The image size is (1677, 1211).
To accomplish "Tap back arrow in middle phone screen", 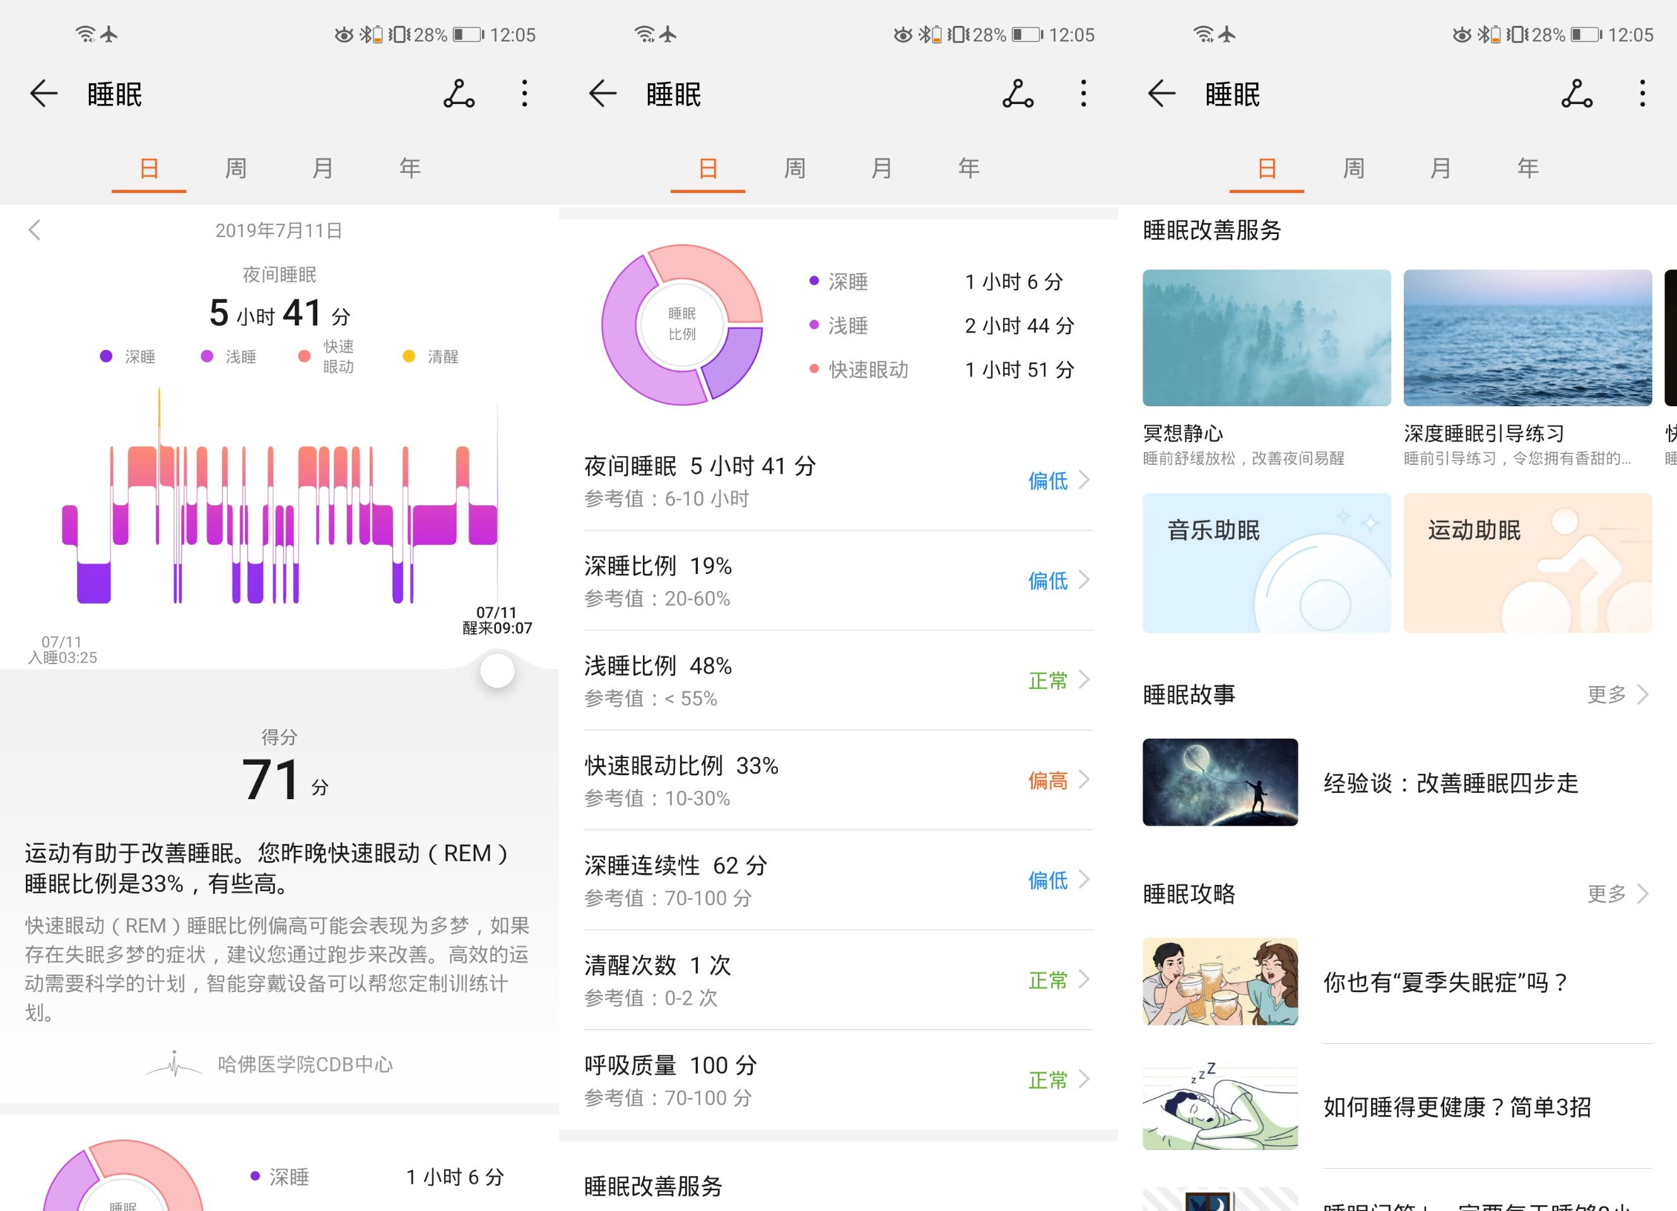I will tap(603, 94).
